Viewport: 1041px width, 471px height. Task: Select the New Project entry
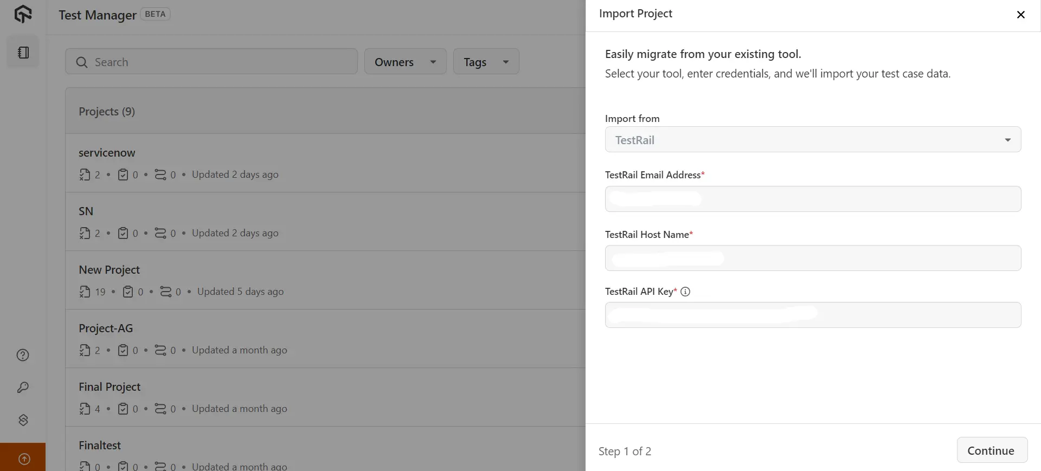pyautogui.click(x=109, y=270)
